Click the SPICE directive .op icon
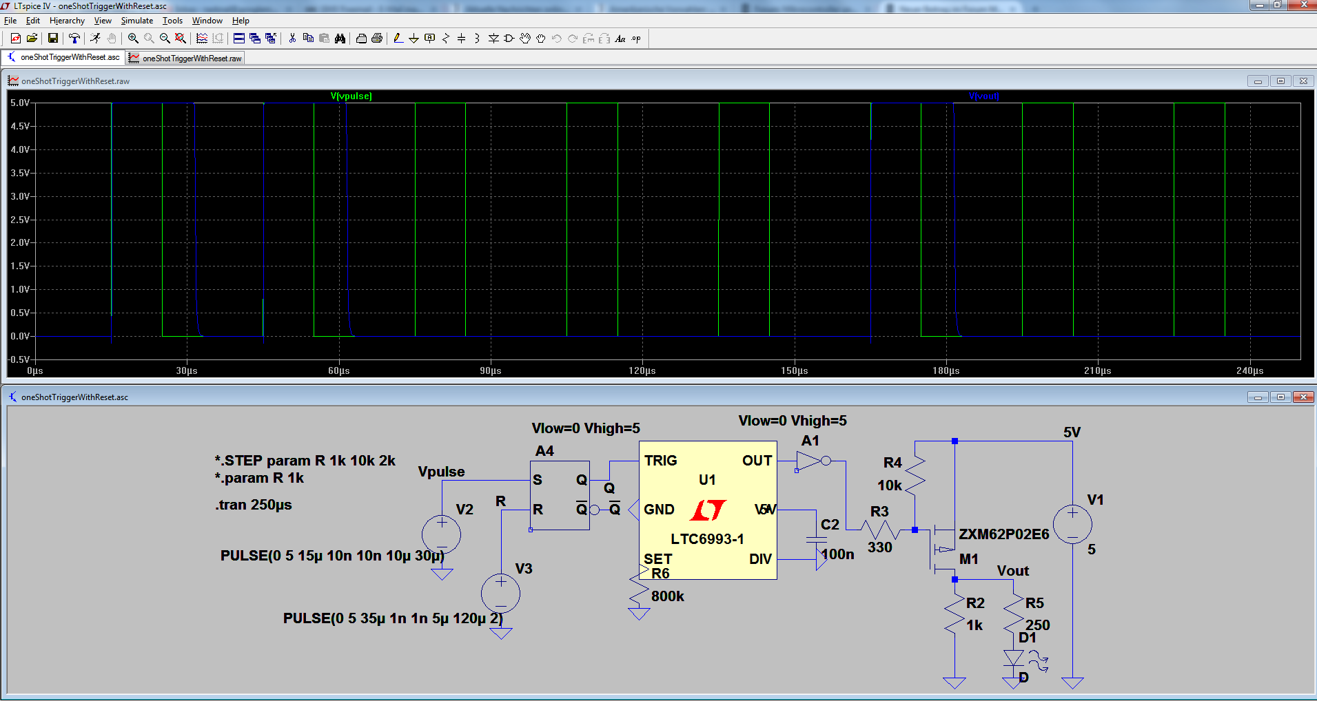This screenshot has width=1317, height=701. pos(636,39)
